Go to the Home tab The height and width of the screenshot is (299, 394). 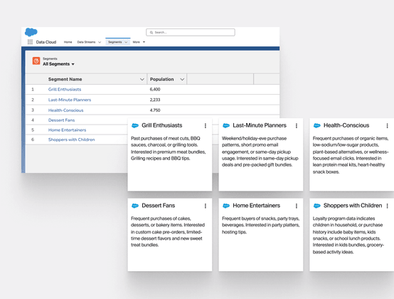tap(68, 42)
